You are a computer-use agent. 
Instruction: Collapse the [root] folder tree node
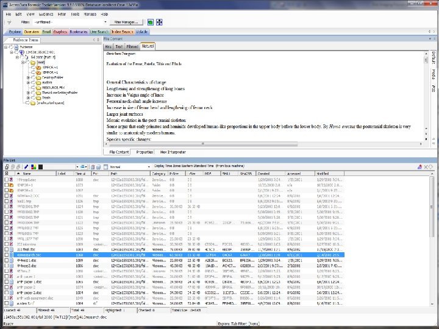tap(23, 62)
